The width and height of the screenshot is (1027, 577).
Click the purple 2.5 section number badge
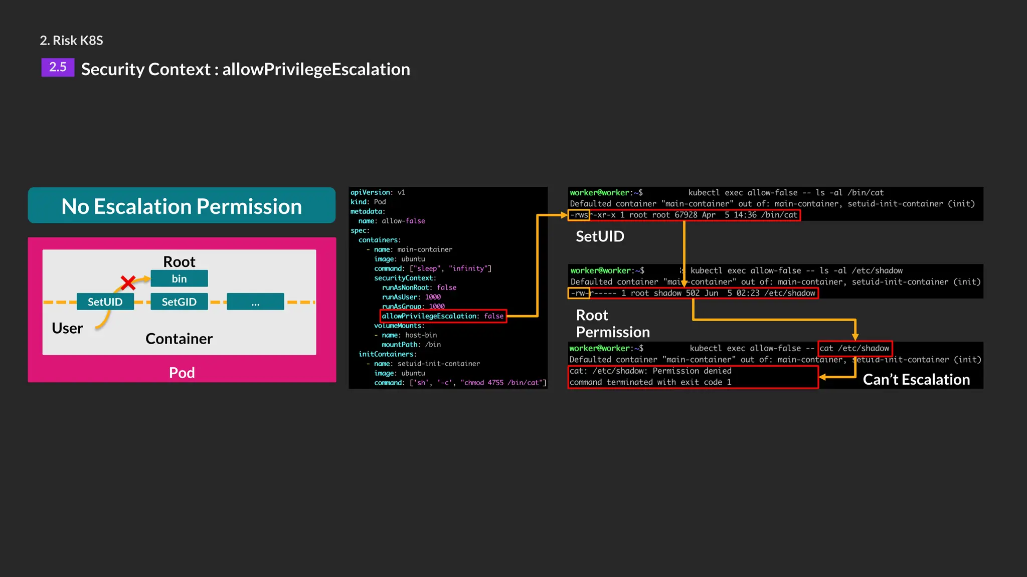click(58, 67)
